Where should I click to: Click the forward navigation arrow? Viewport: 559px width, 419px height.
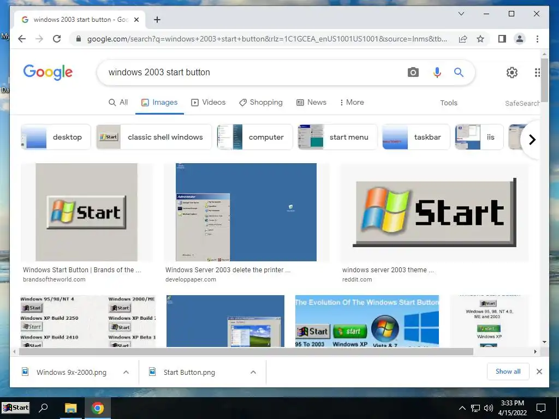[39, 39]
